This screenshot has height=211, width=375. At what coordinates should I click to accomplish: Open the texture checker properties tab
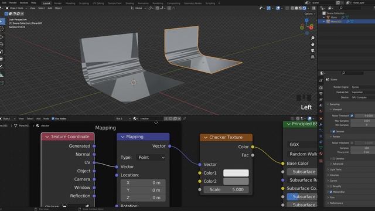point(321,161)
